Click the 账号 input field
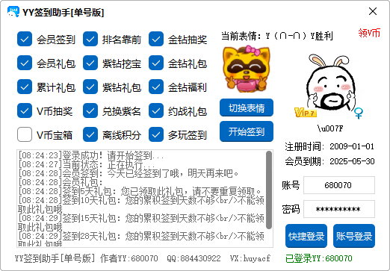Screen dimensions: 390x271 pyautogui.click(x=339, y=185)
